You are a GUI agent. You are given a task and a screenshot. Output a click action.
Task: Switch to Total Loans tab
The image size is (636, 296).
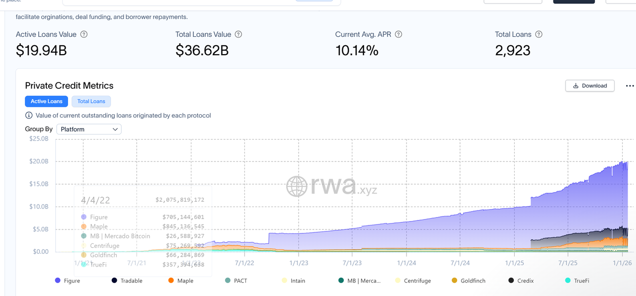91,101
